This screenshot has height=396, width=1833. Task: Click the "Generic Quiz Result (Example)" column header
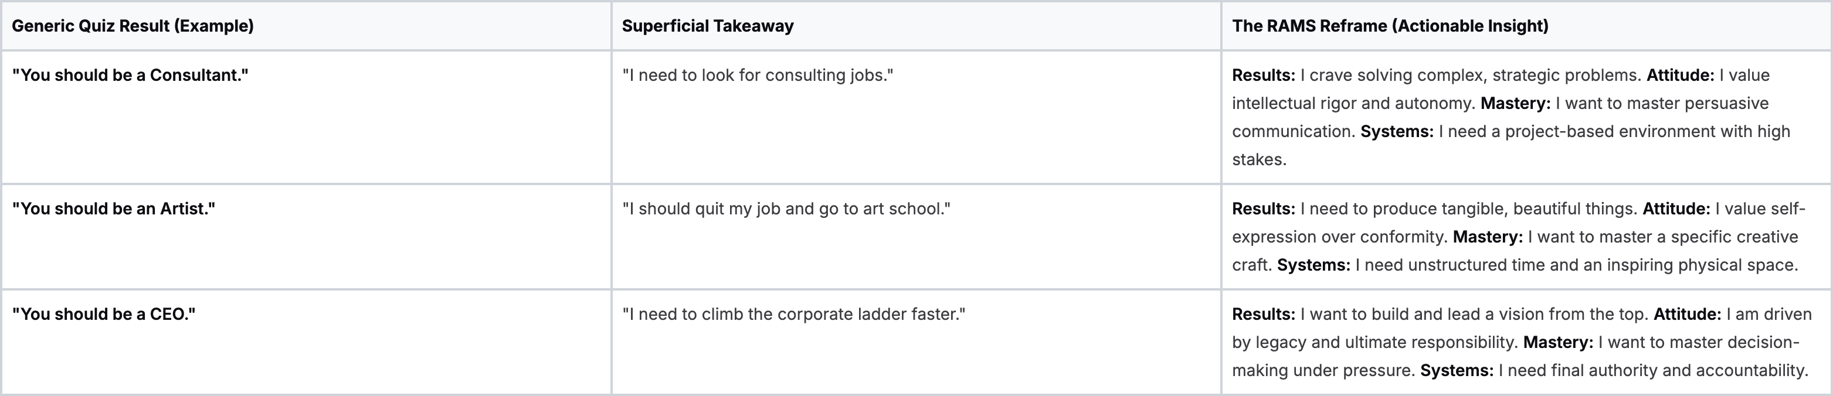[x=133, y=26]
